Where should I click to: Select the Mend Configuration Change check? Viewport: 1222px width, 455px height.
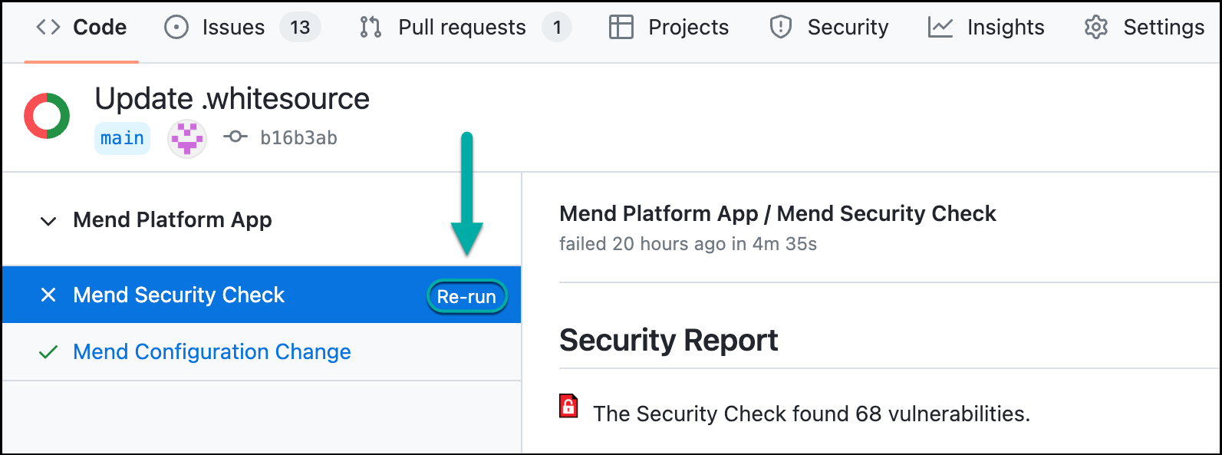(212, 352)
